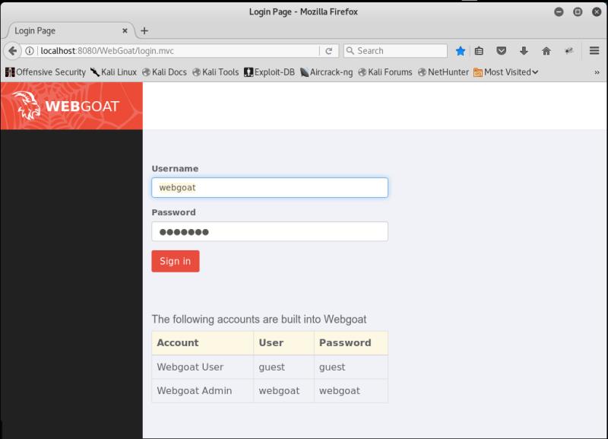Open the Exploit-DB bookmark

coord(269,72)
